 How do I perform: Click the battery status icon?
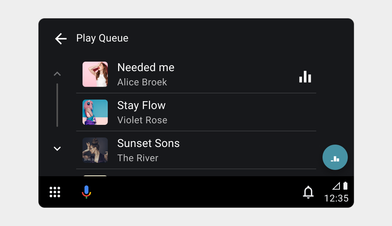pyautogui.click(x=345, y=186)
